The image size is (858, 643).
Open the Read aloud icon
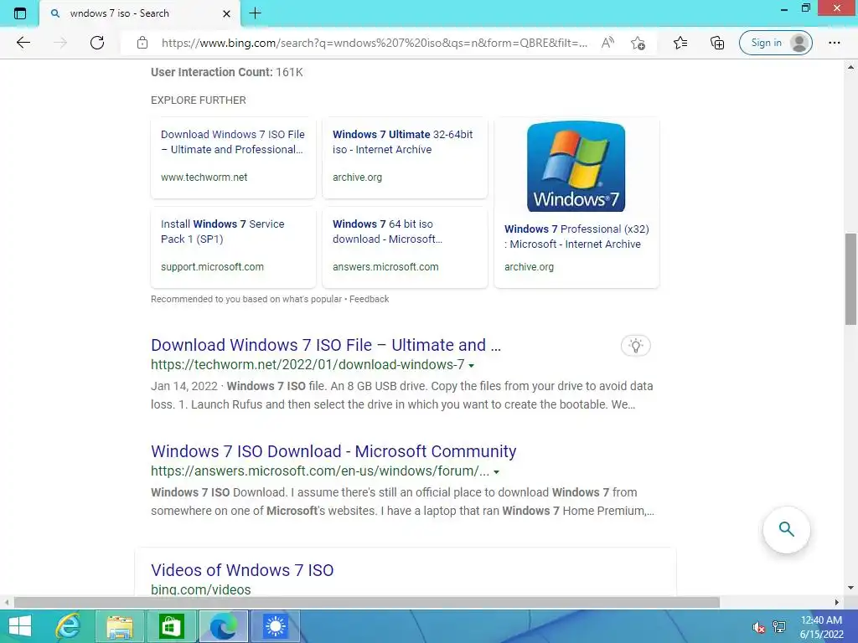pyautogui.click(x=607, y=43)
